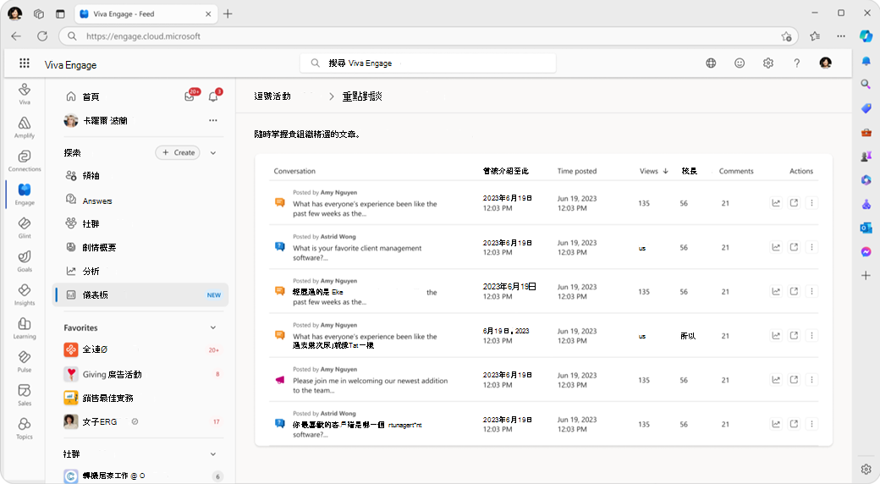This screenshot has height=484, width=880.
Task: Sort by the Views column header
Action: [x=654, y=171]
